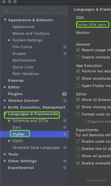Click the project icon next to Other Settings
111x186 pixels.
65,161
